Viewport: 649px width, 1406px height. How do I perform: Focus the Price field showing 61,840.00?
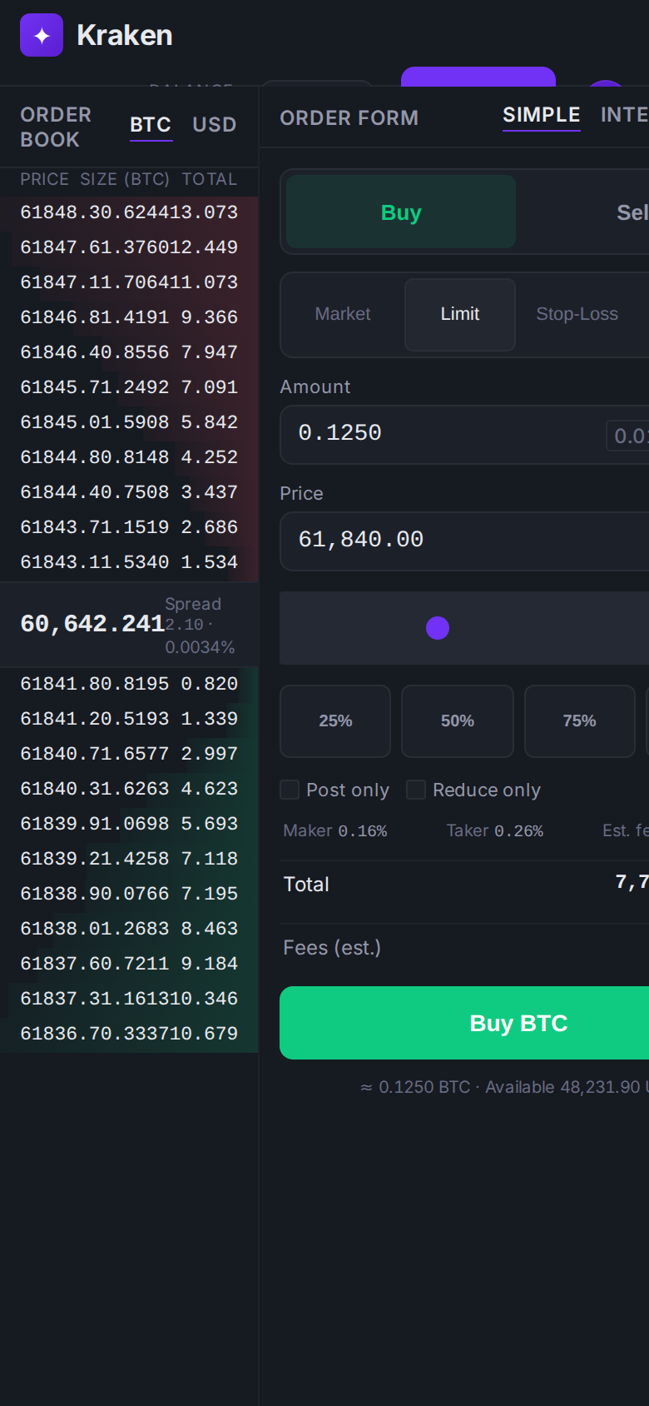point(464,541)
